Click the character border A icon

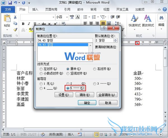(78, 17)
